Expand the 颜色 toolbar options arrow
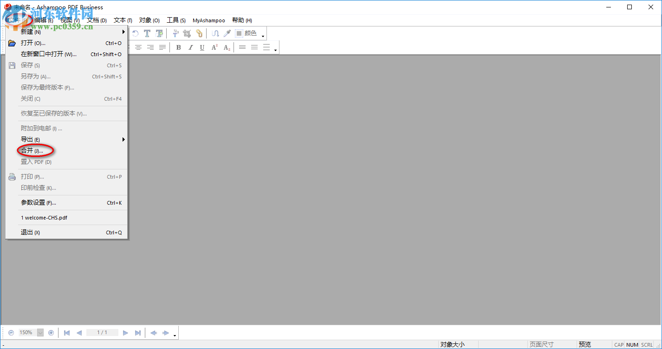The image size is (662, 349). coord(263,36)
